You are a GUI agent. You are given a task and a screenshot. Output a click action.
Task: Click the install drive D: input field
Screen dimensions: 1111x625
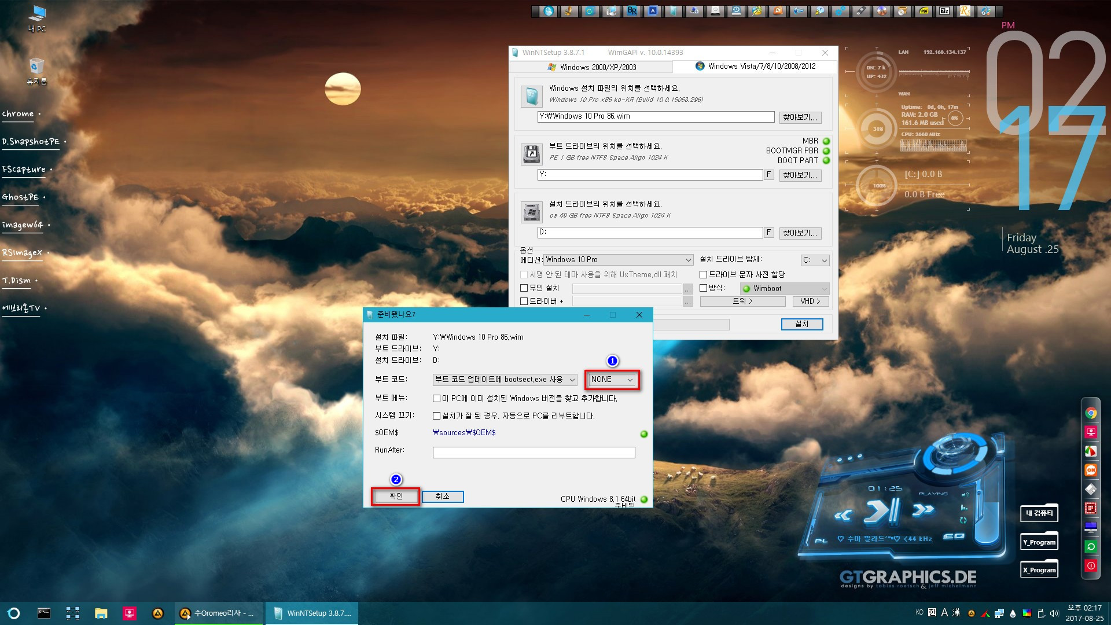pyautogui.click(x=650, y=233)
